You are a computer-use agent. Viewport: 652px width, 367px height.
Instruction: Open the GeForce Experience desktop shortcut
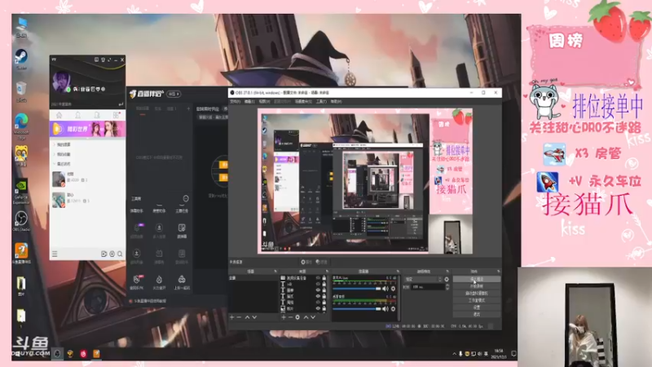pos(21,190)
